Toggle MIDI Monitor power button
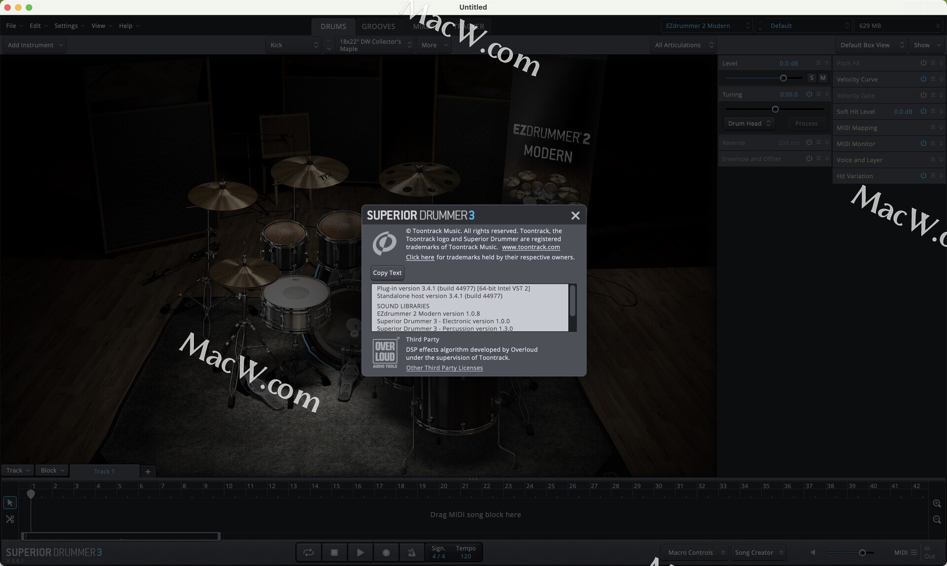Image resolution: width=947 pixels, height=566 pixels. click(x=923, y=143)
